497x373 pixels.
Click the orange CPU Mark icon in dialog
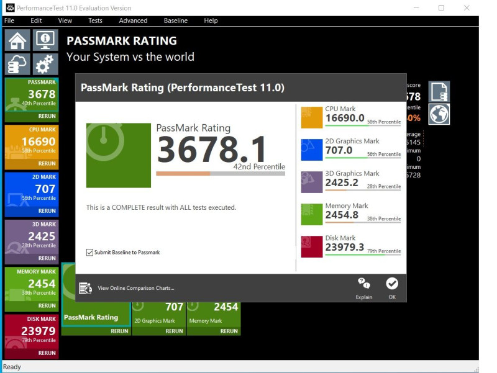tap(312, 117)
